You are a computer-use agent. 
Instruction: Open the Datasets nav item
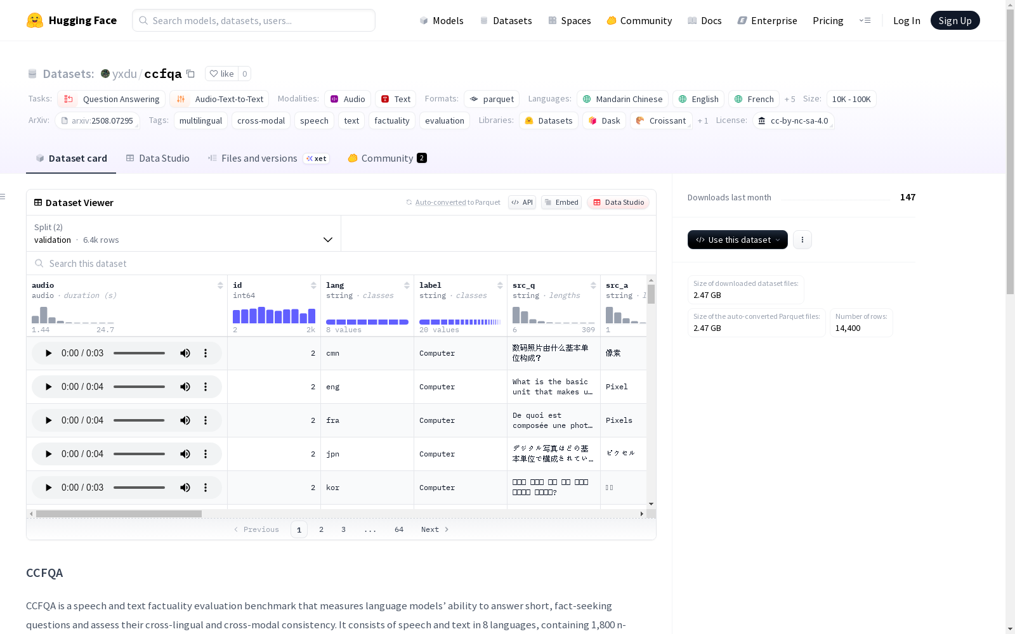pyautogui.click(x=506, y=20)
